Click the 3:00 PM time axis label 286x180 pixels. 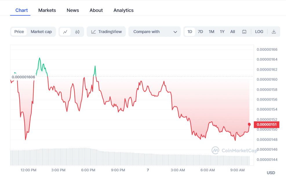pos(58,170)
